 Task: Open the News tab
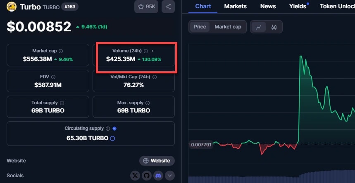[268, 6]
